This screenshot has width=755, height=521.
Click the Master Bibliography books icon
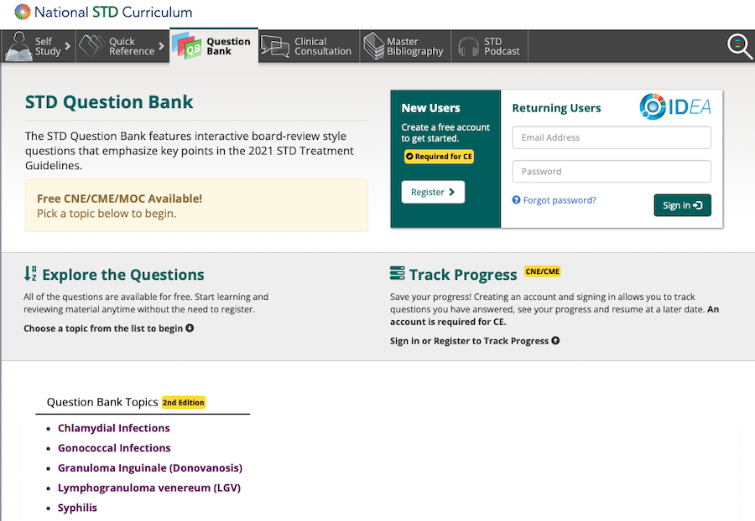click(373, 46)
